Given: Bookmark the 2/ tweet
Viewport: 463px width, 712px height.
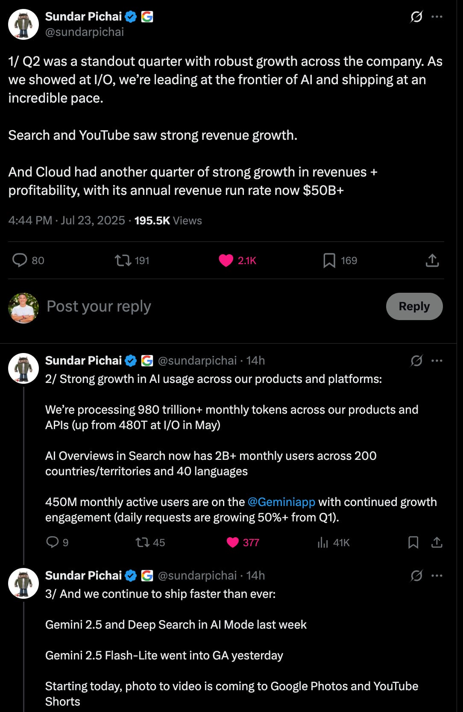Looking at the screenshot, I should (x=413, y=542).
